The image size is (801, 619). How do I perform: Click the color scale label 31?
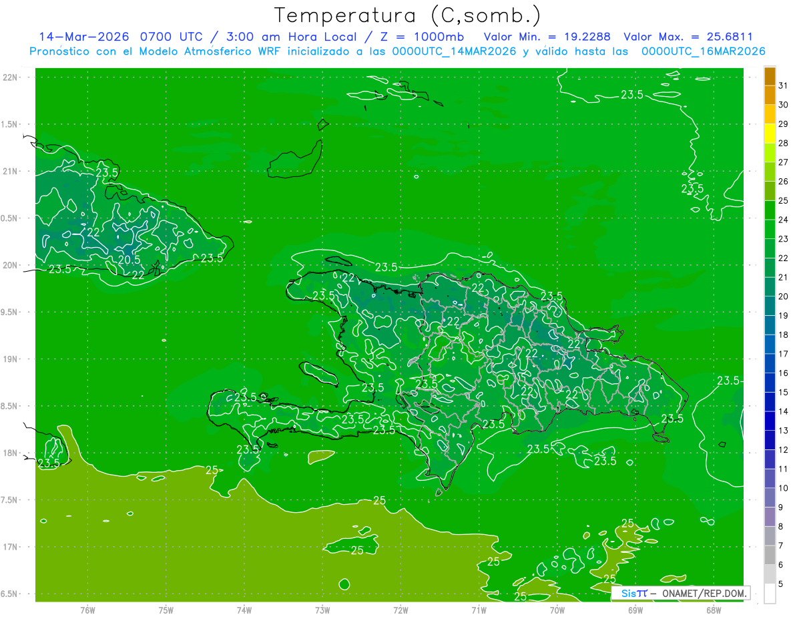784,85
